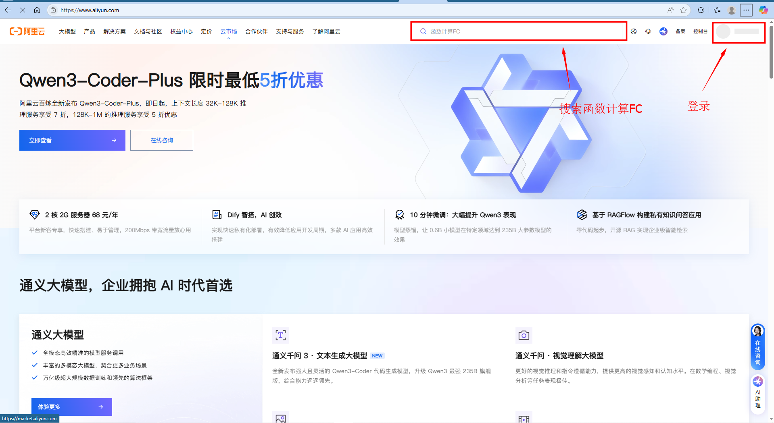Viewport: 774px width, 423px height.
Task: Open the 合作伙伴 menu
Action: (257, 31)
